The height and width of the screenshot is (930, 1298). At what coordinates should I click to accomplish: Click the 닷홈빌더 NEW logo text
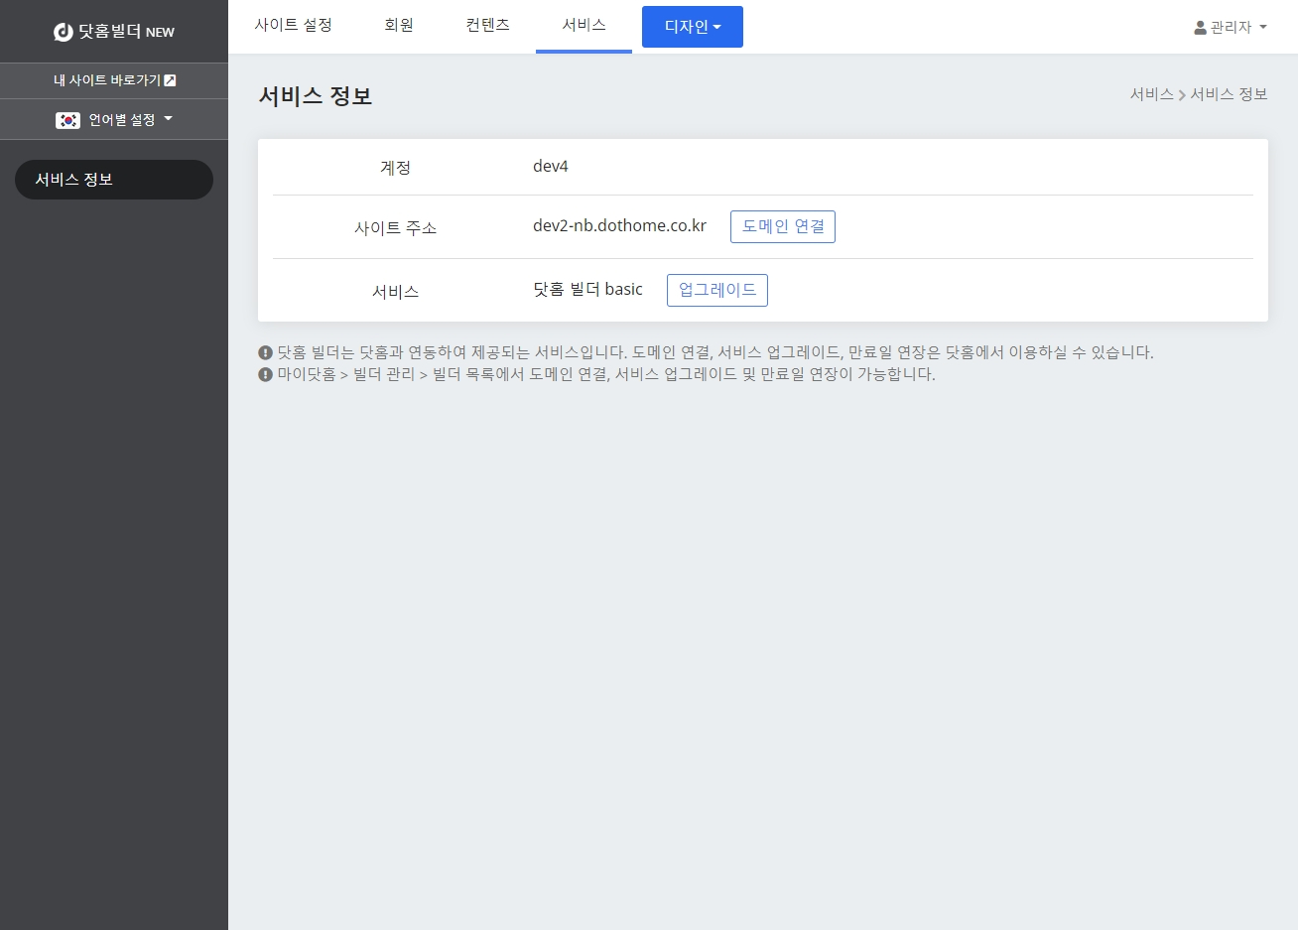[x=126, y=32]
